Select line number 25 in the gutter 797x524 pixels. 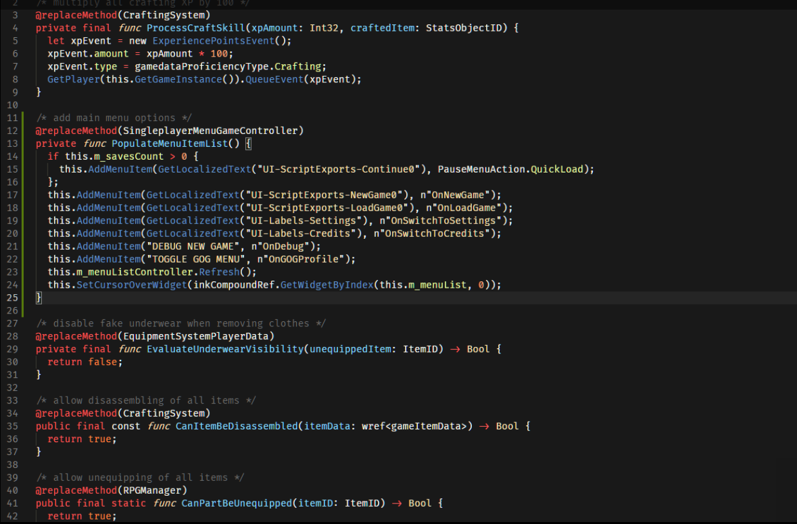tap(12, 298)
